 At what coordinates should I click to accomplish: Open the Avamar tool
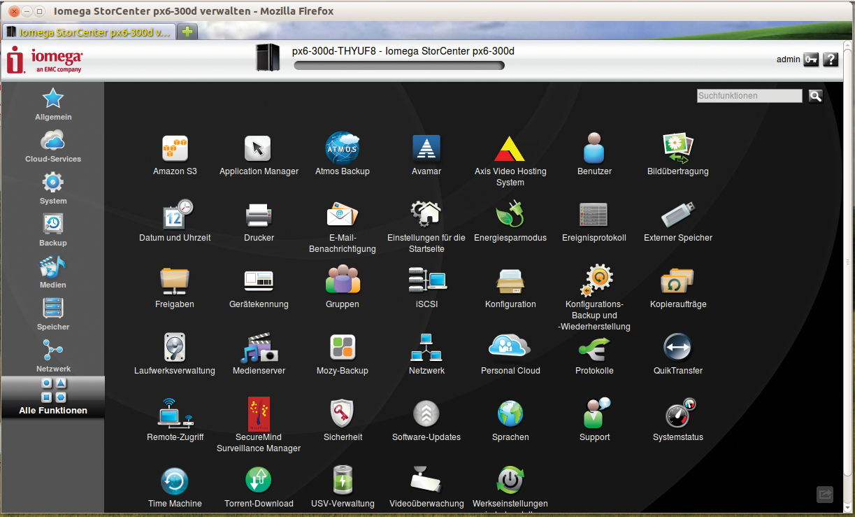(426, 149)
